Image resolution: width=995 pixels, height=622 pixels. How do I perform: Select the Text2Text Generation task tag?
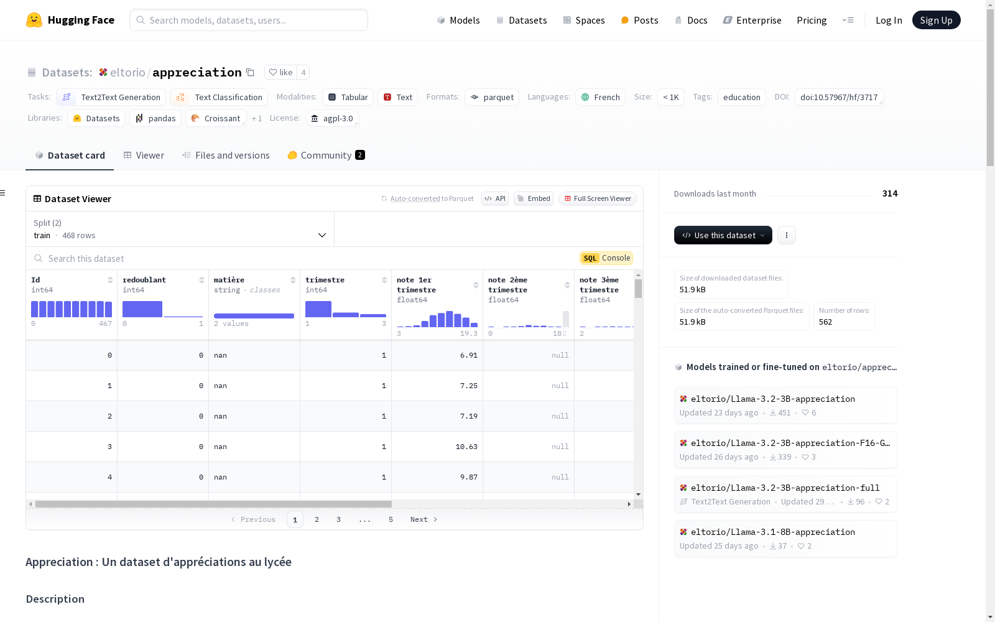coord(111,97)
